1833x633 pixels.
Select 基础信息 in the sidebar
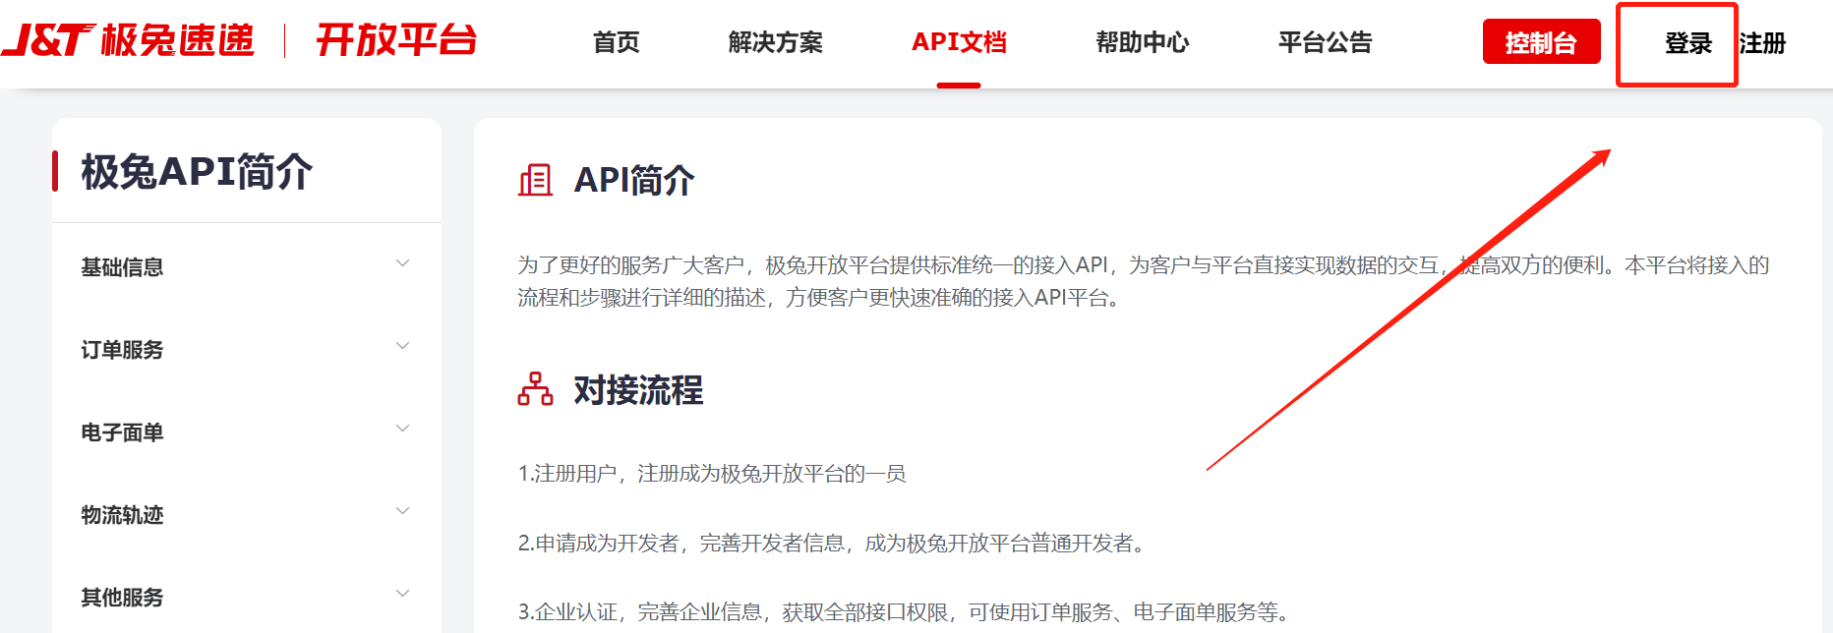122,267
